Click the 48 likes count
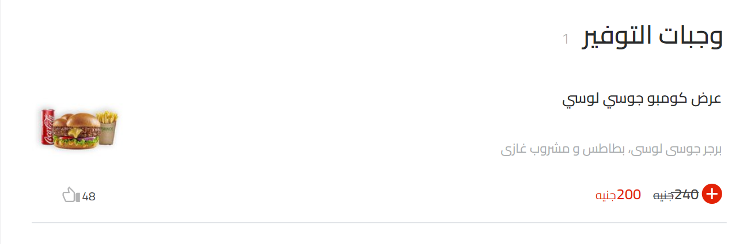This screenshot has width=751, height=244. point(89,196)
